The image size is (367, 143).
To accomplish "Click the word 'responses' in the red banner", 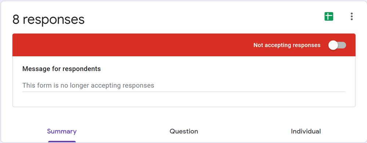I will [306, 45].
